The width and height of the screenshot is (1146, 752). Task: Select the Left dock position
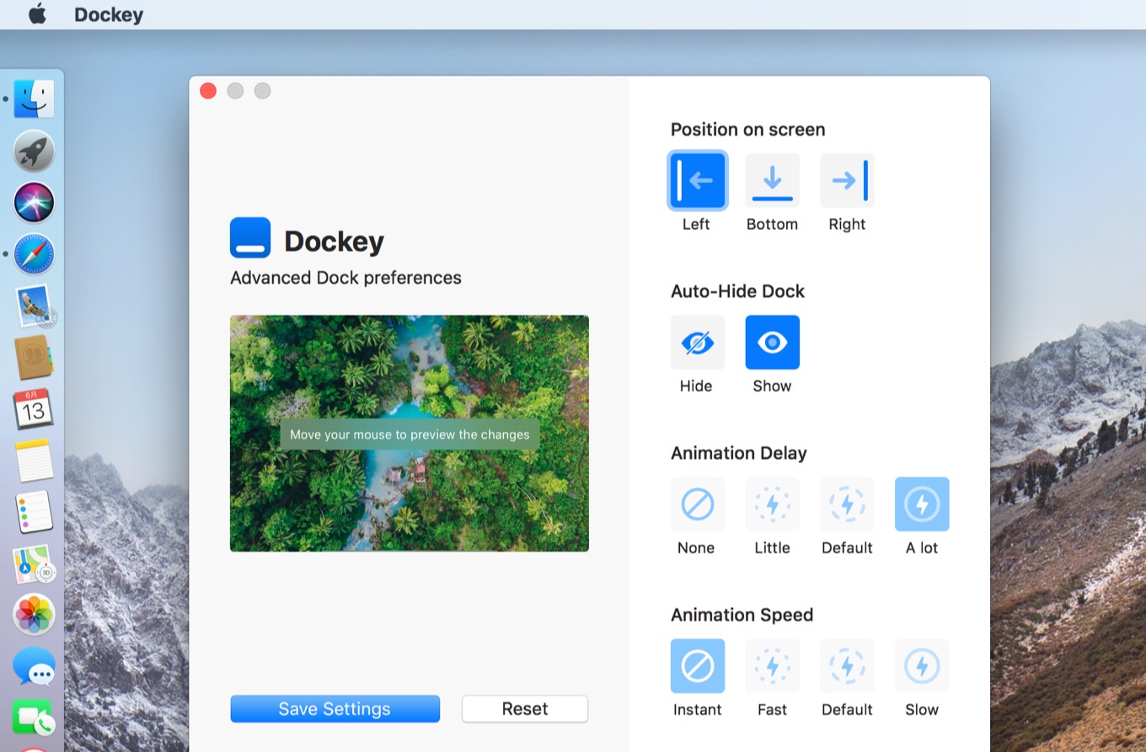pos(697,179)
